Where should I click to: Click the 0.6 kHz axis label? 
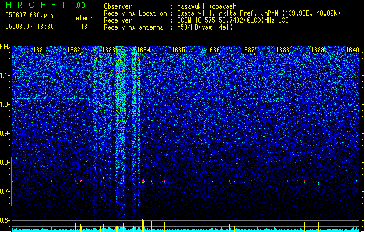[x=5, y=220]
